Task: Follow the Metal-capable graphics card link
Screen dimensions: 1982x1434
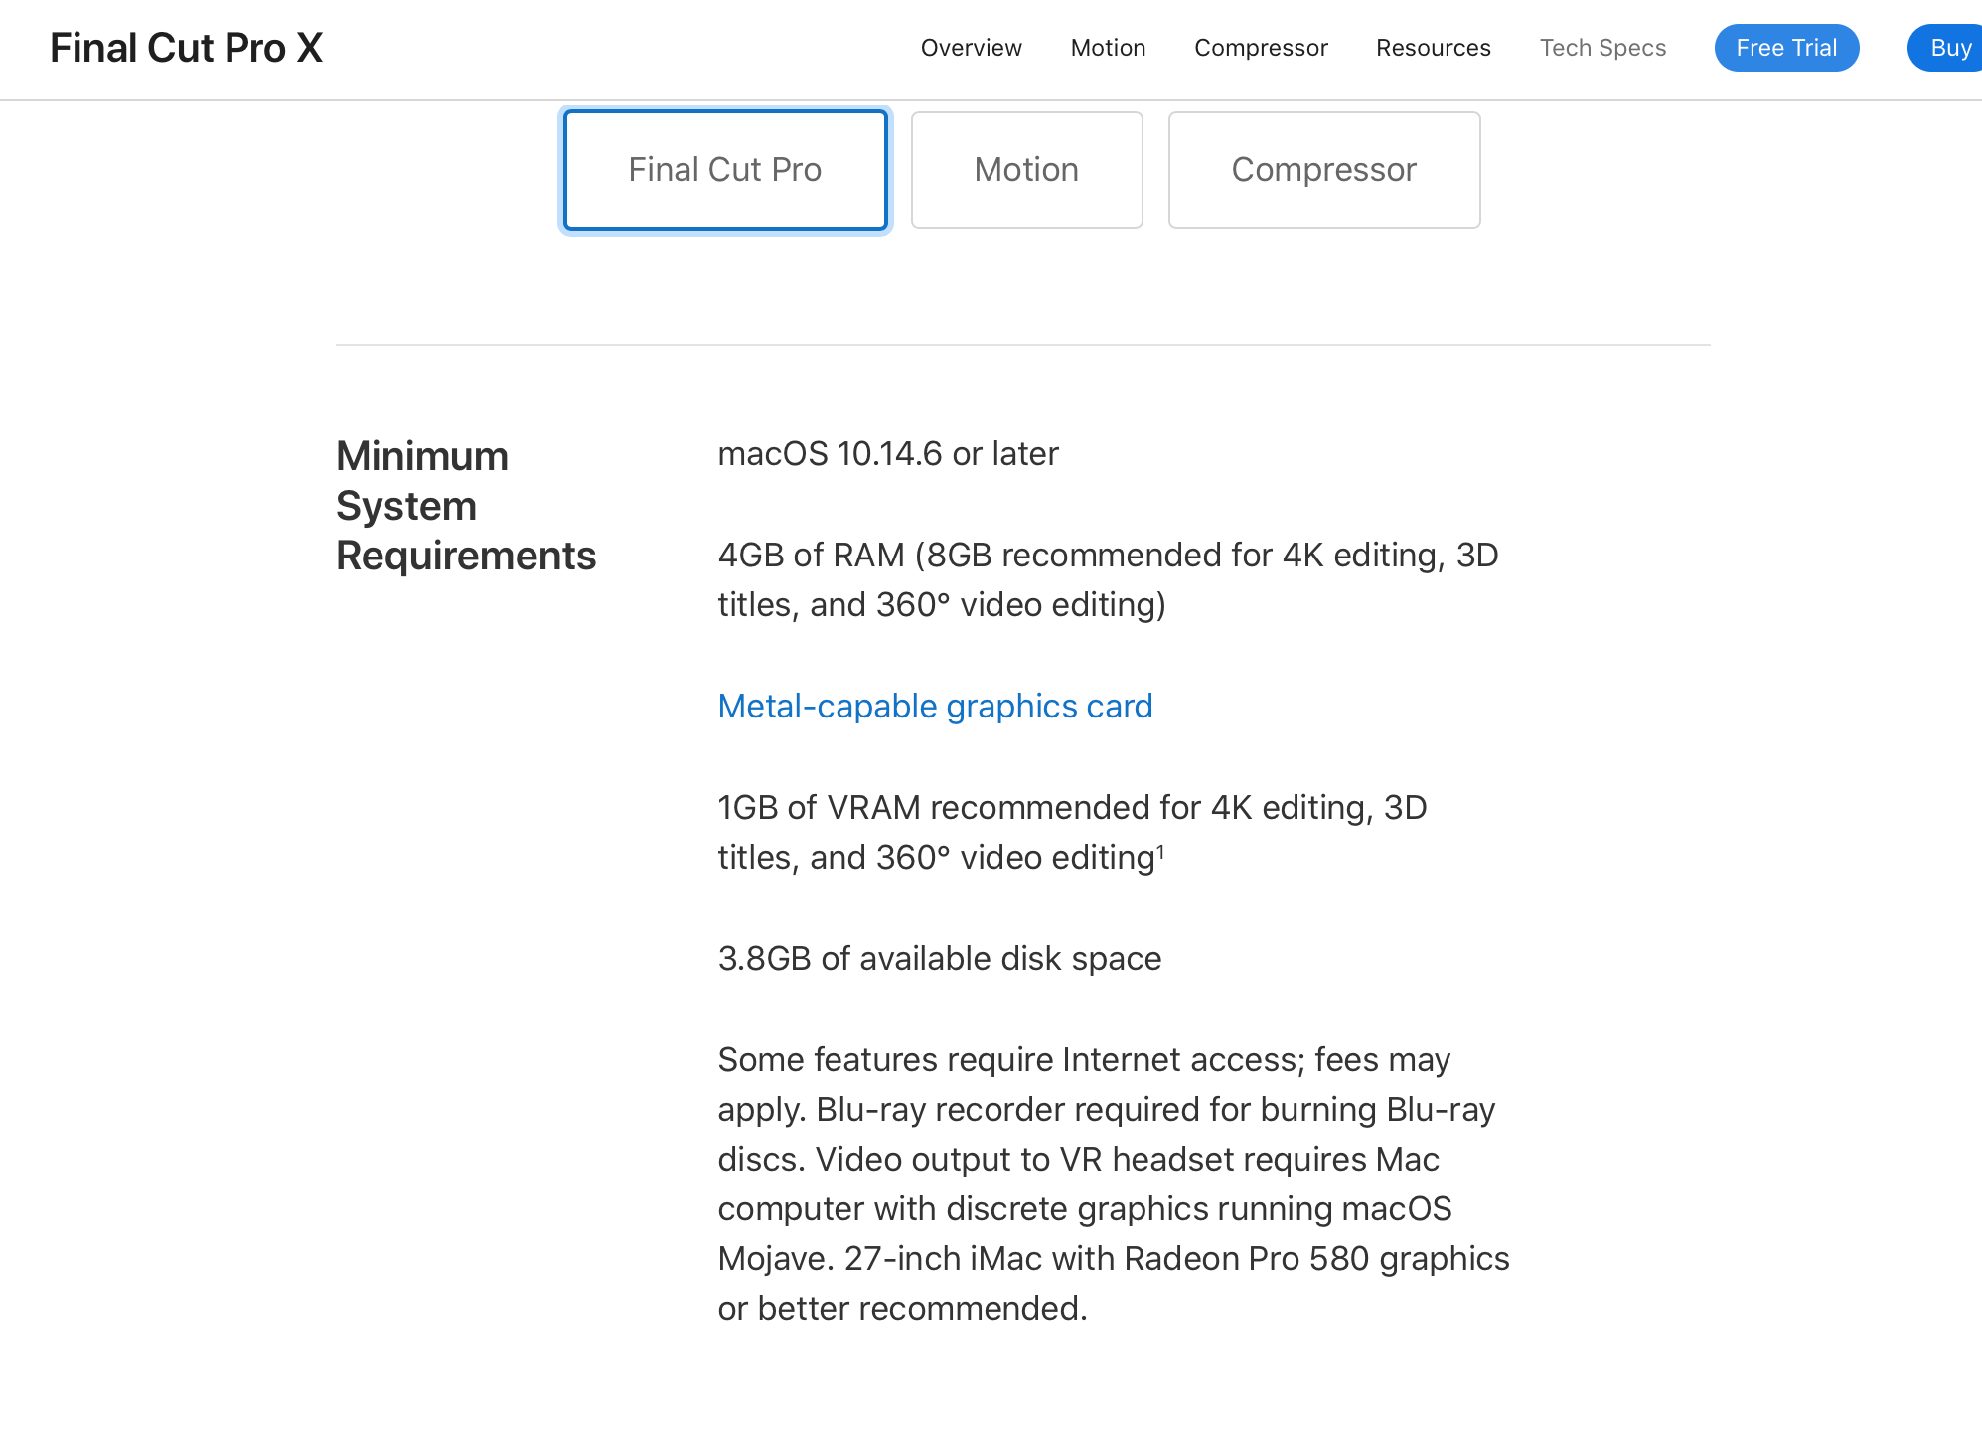Action: 935,706
